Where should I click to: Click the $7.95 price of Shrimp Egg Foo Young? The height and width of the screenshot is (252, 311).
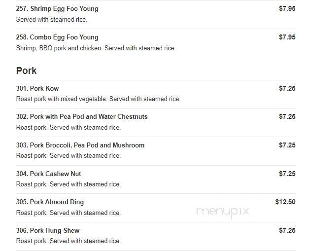(287, 8)
